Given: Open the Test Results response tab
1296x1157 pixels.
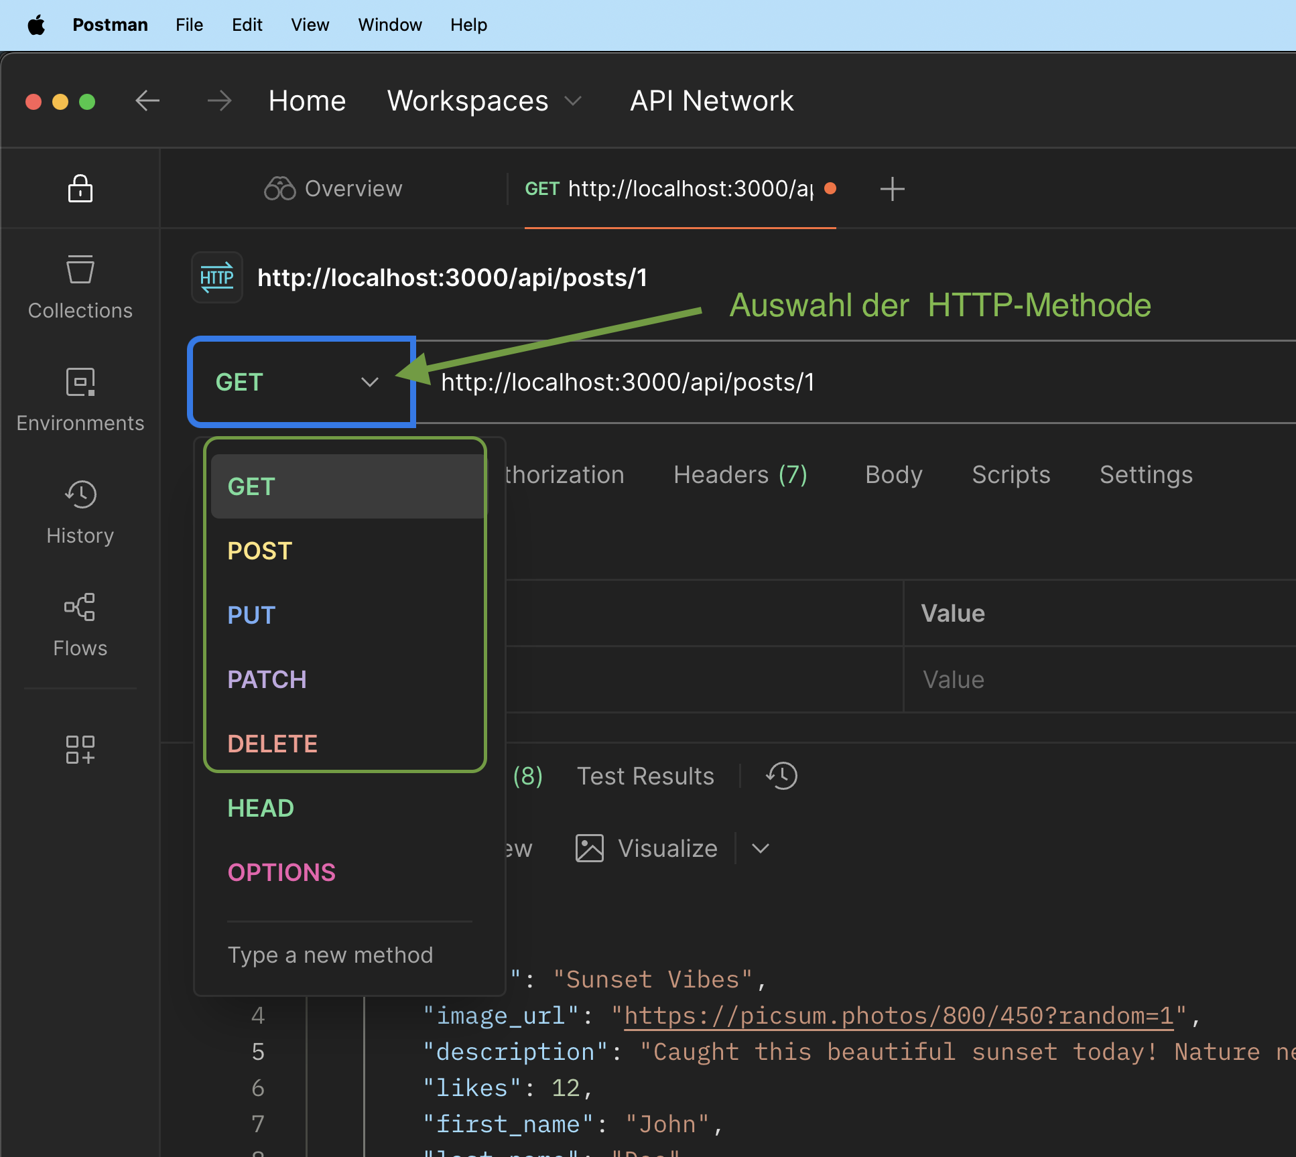Looking at the screenshot, I should (x=645, y=776).
